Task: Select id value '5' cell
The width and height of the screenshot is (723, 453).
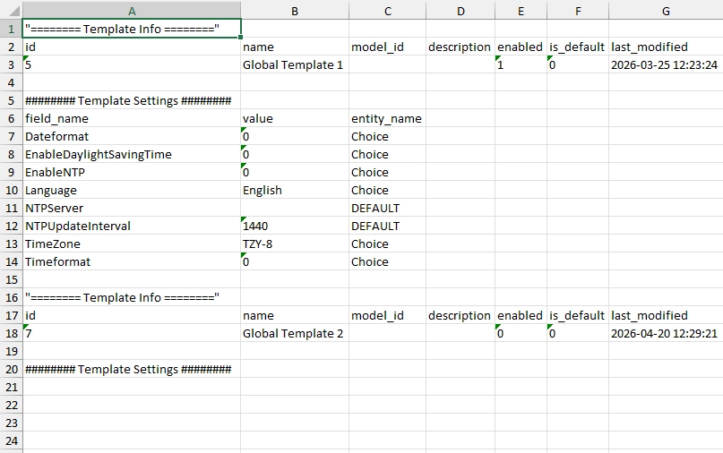Action: pos(132,65)
